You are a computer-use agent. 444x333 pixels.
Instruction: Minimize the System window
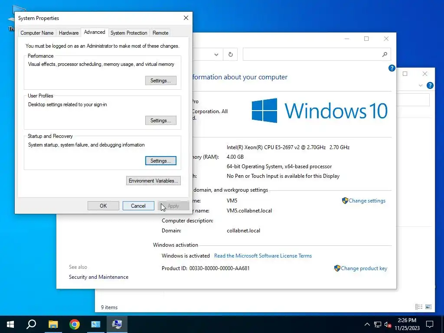tap(347, 39)
